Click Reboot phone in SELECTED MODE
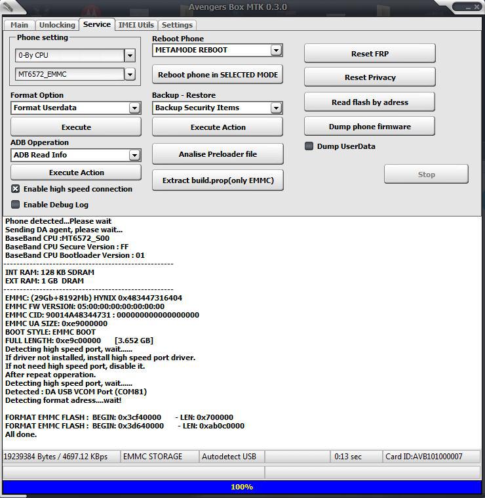This screenshot has height=498, width=485. tap(218, 75)
